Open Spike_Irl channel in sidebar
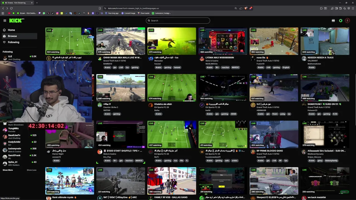 tap(19, 163)
